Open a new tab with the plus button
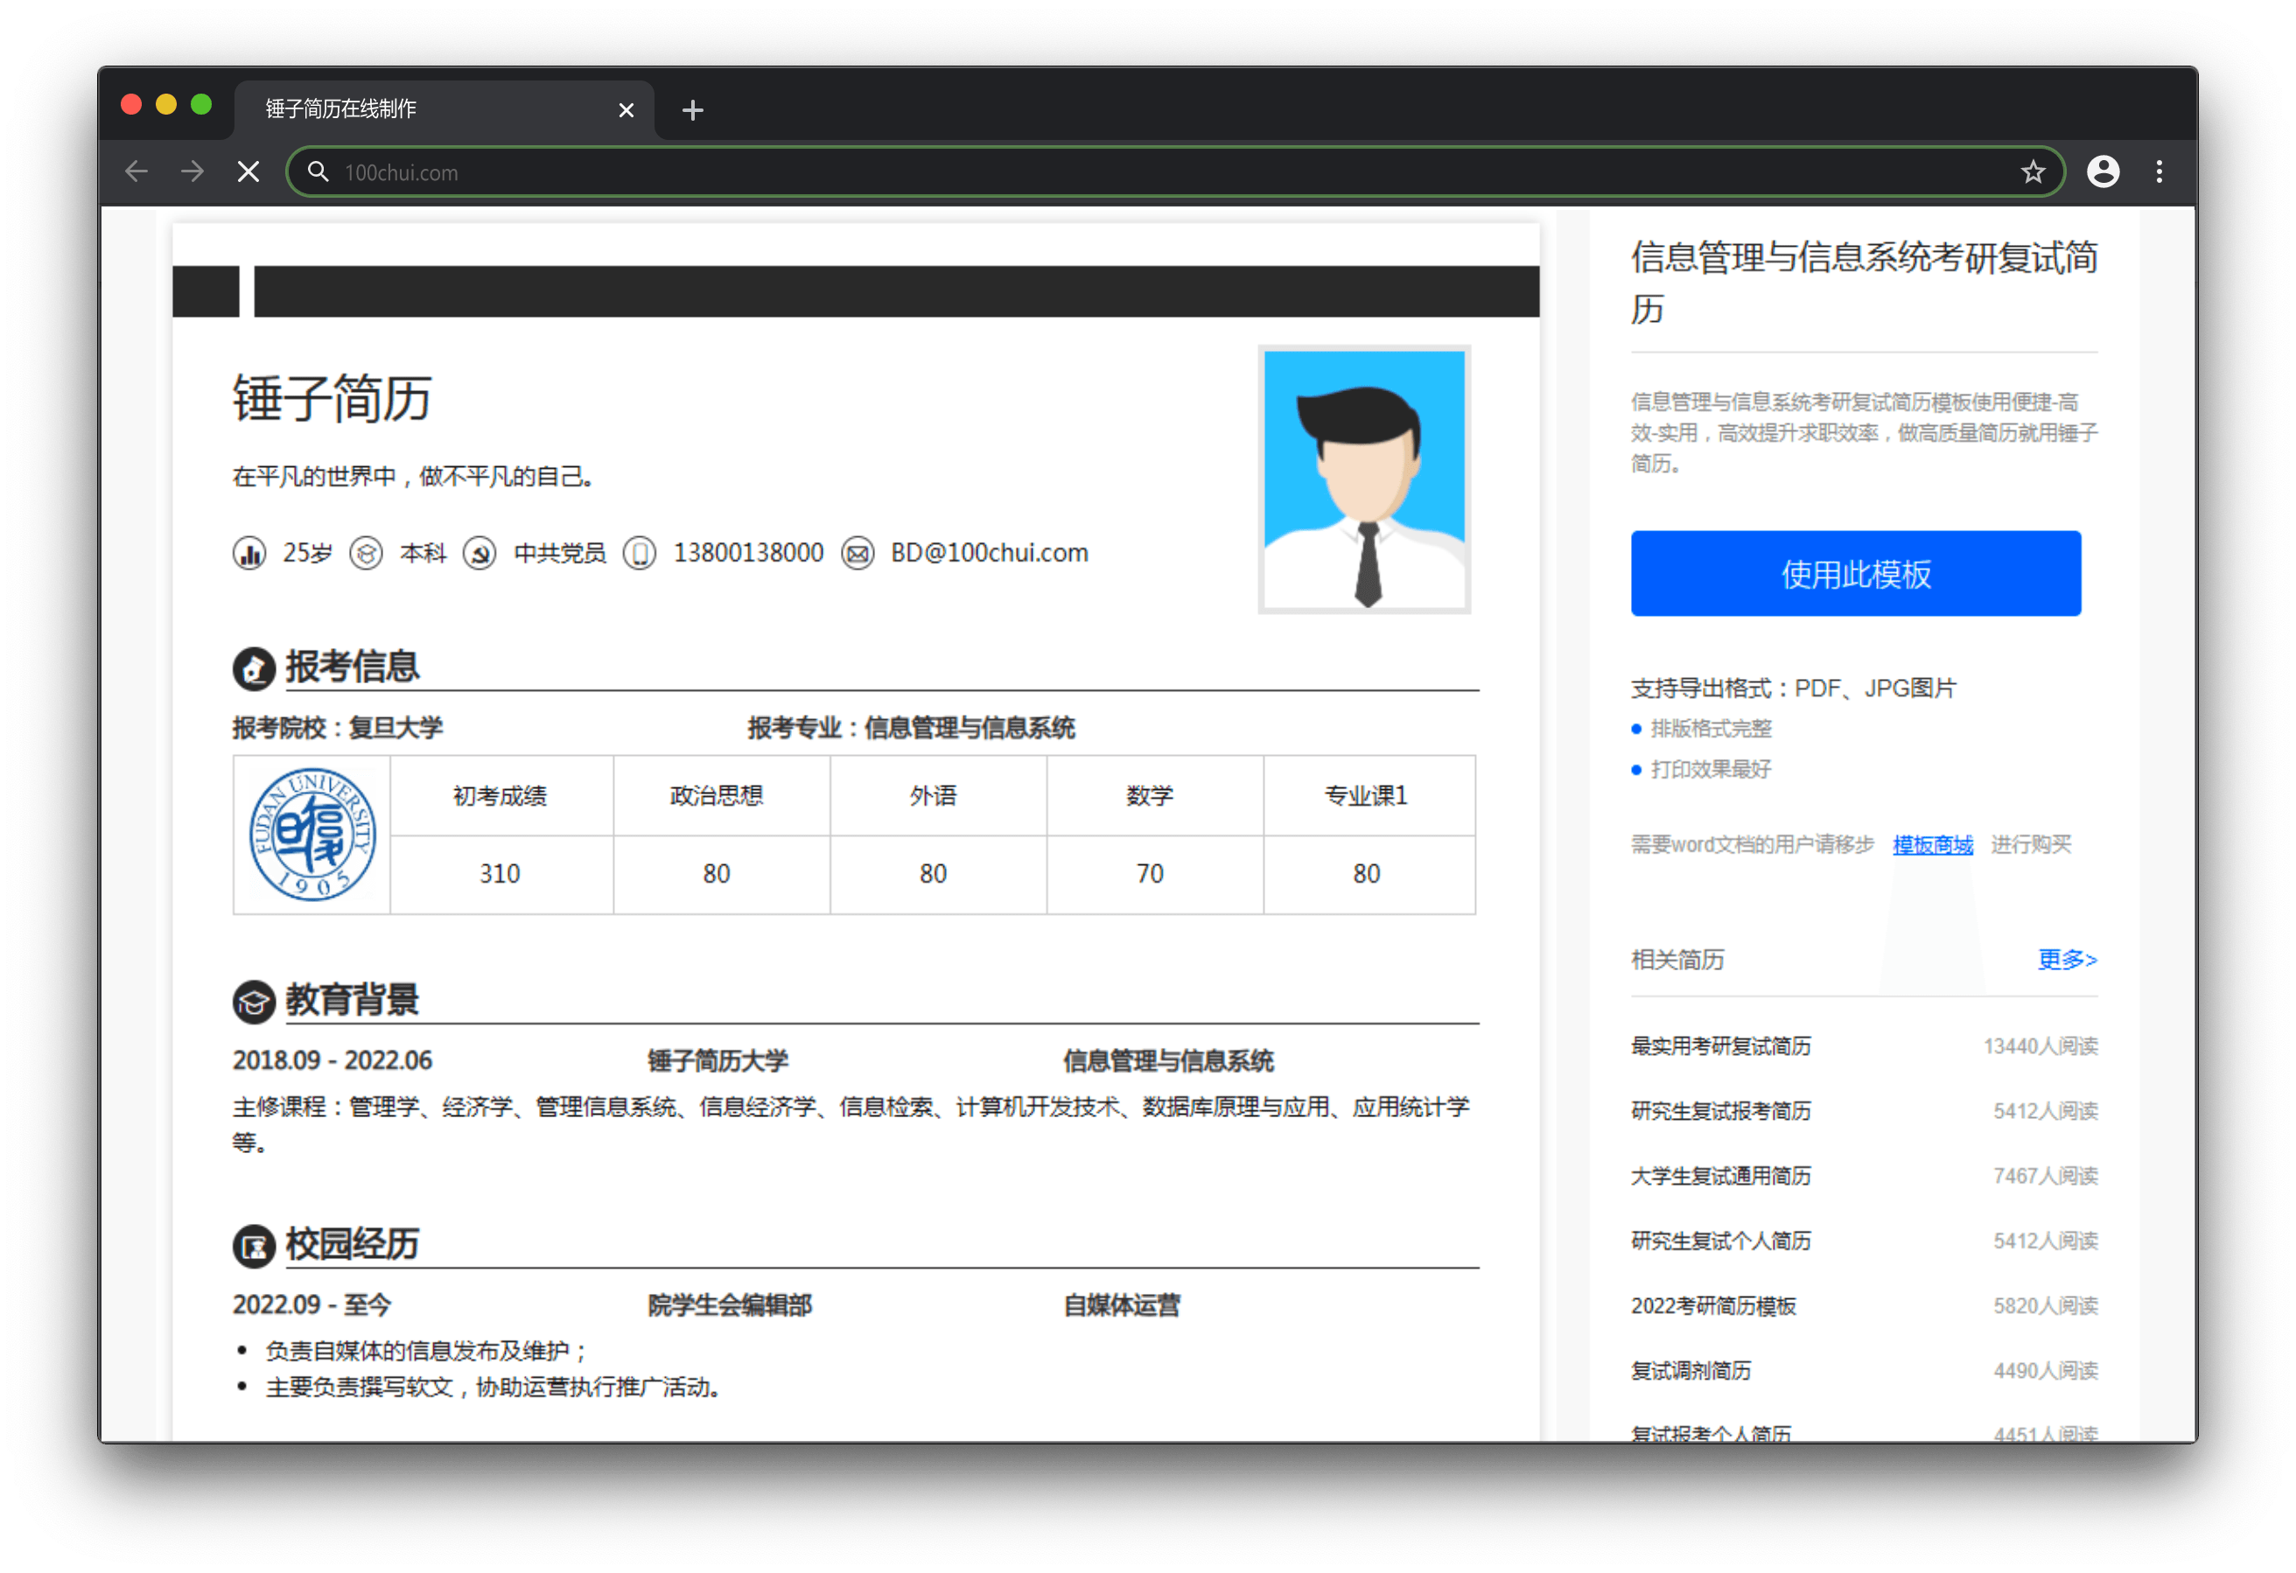 (x=692, y=109)
